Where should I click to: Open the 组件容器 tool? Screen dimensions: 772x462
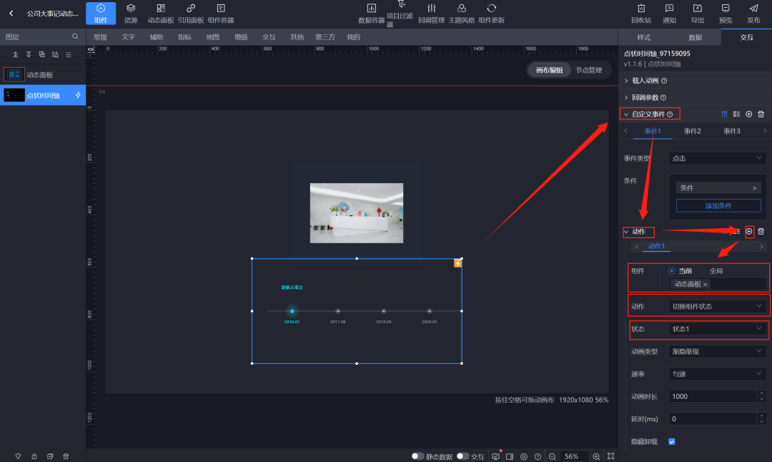(221, 13)
